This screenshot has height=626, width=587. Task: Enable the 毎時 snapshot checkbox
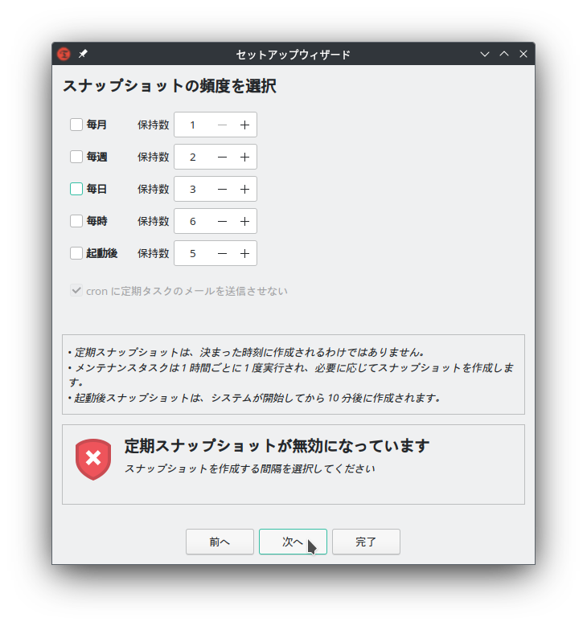tap(76, 221)
